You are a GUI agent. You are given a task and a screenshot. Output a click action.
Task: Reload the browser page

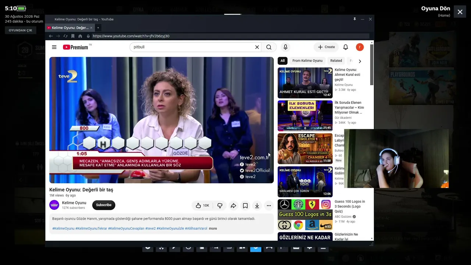pyautogui.click(x=65, y=36)
